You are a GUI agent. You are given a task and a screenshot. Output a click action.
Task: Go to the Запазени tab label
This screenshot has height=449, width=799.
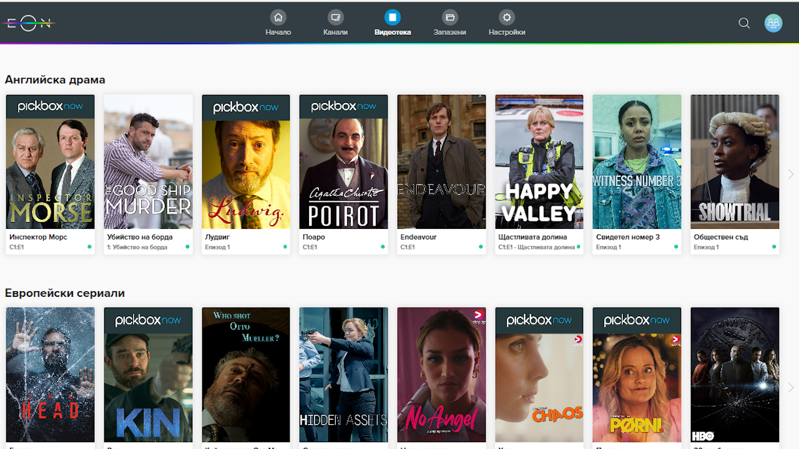[450, 32]
